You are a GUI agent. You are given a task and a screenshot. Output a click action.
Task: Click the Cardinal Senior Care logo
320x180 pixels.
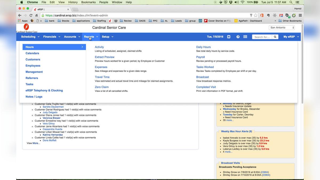[26, 28]
